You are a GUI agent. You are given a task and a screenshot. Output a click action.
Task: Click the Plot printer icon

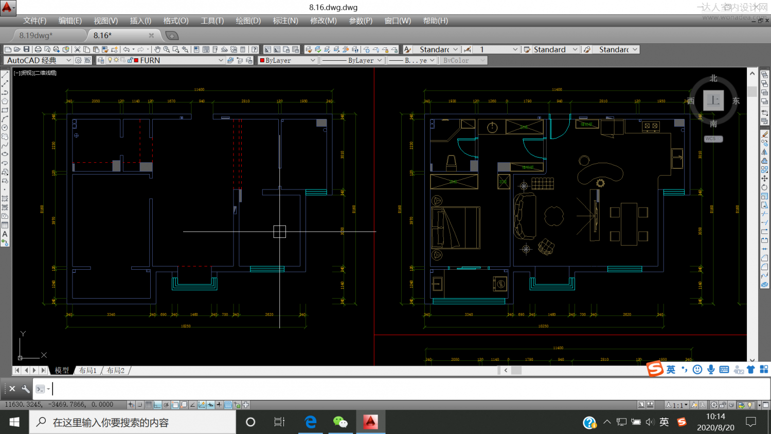pyautogui.click(x=38, y=49)
